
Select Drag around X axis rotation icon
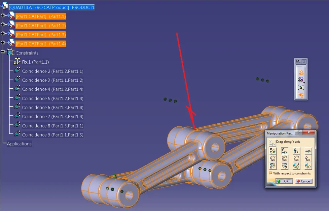click(273, 166)
